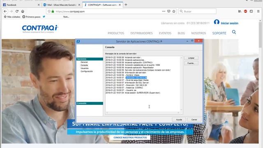The height and width of the screenshot is (148, 263).
Task: Close the Facebook tab
Action: pos(39,5)
